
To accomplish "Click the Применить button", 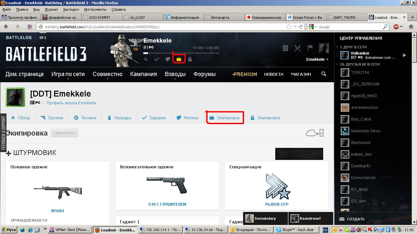I will [x=64, y=133].
